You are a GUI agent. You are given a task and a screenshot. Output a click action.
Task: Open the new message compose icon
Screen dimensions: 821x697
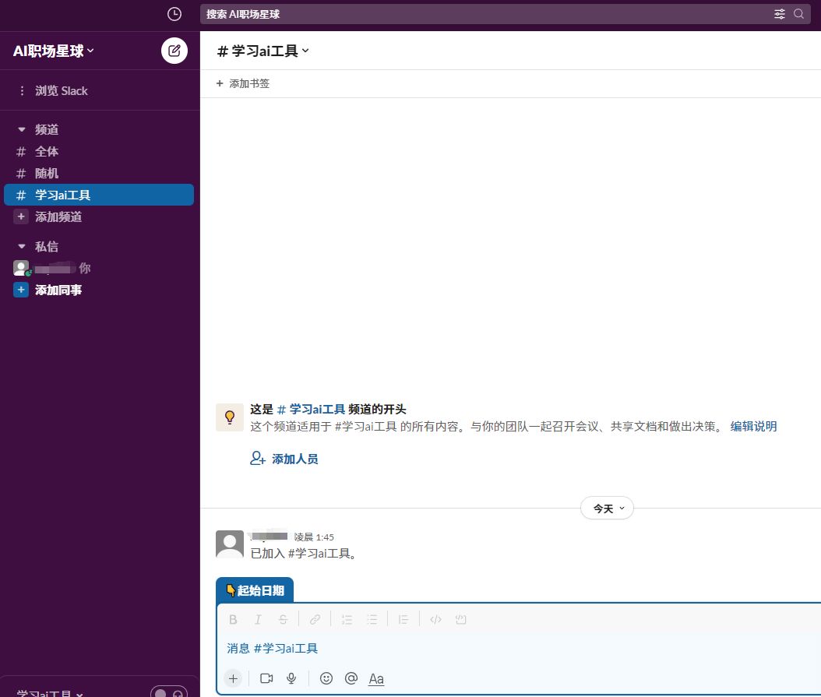click(x=174, y=50)
